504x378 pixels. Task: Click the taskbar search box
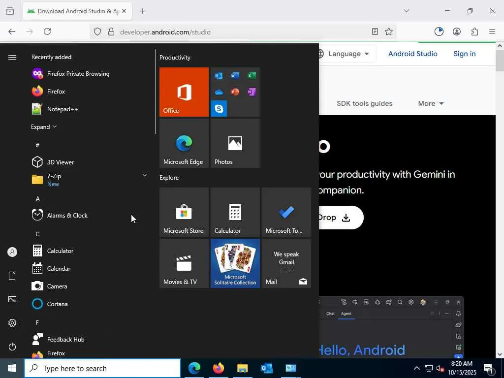[x=102, y=368]
